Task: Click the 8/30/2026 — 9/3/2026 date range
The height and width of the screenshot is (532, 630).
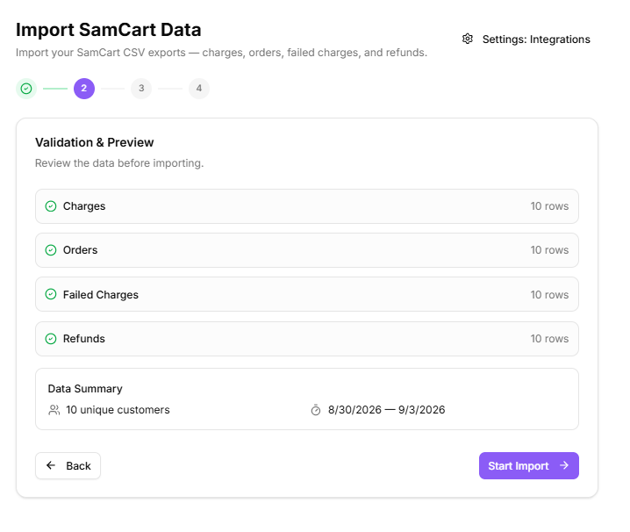Action: [x=387, y=410]
